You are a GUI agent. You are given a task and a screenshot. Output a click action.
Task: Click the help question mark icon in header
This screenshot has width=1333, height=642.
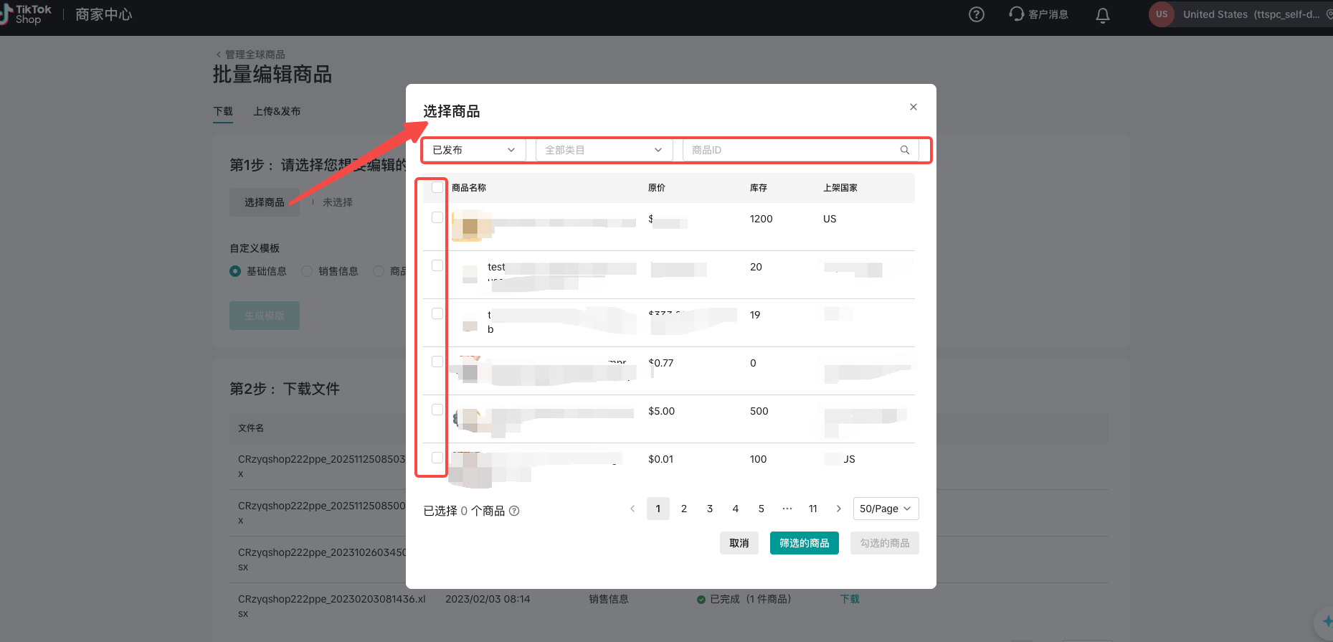[976, 14]
